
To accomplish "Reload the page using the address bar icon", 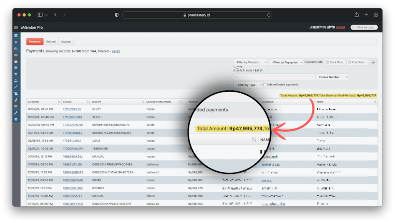I will tap(269, 15).
